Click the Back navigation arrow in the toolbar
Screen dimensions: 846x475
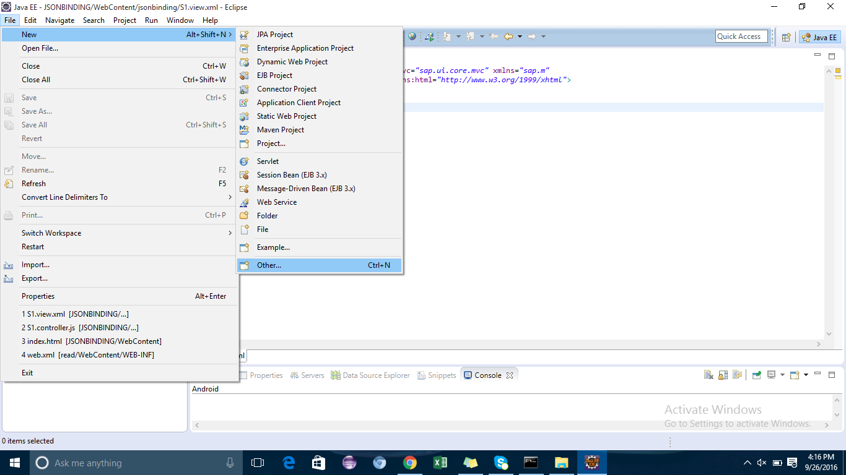(508, 36)
